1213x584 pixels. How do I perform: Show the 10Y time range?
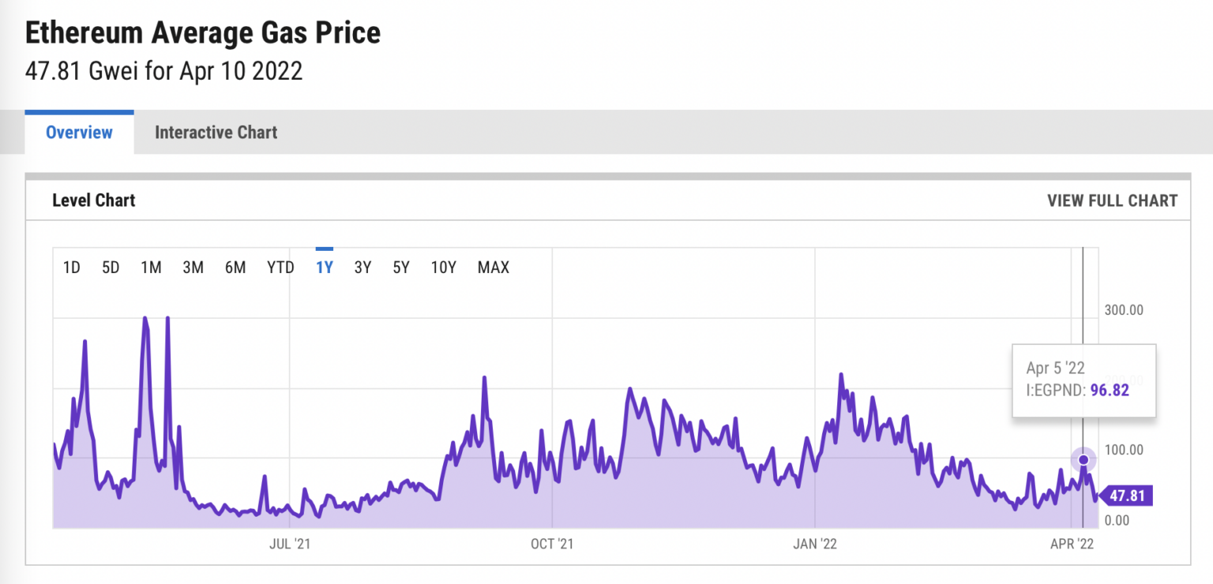[x=444, y=268]
